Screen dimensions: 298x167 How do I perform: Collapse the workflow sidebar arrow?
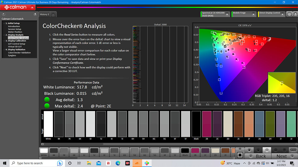pos(35,14)
